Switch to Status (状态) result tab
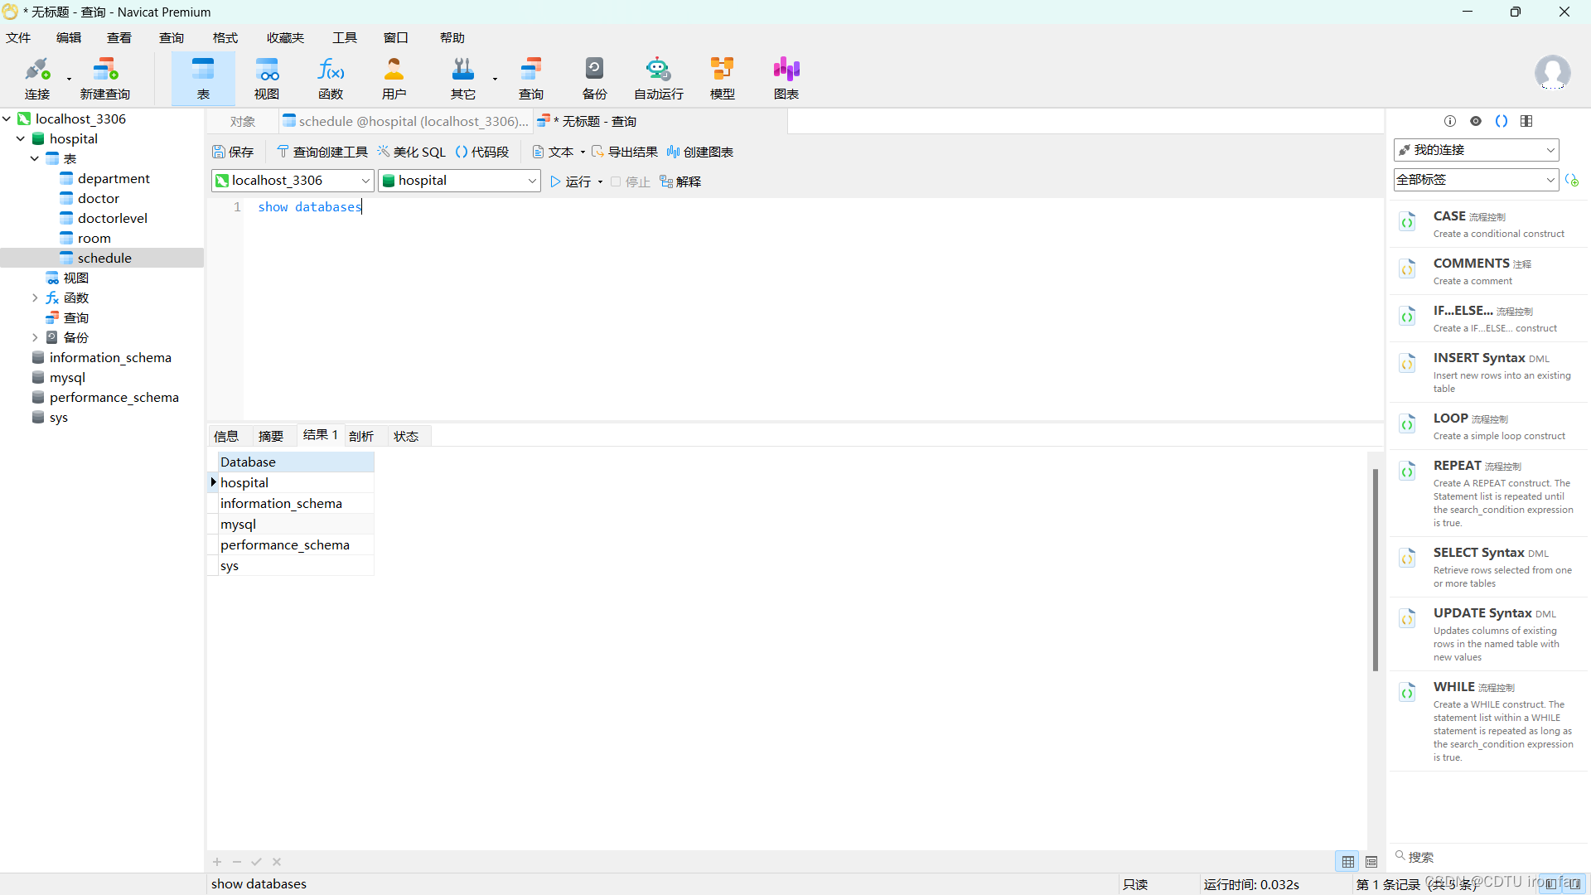Viewport: 1591px width, 895px height. tap(406, 437)
